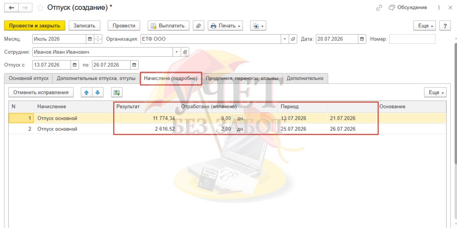Sort by the Начисление column header
The height and width of the screenshot is (228, 457).
pyautogui.click(x=74, y=106)
